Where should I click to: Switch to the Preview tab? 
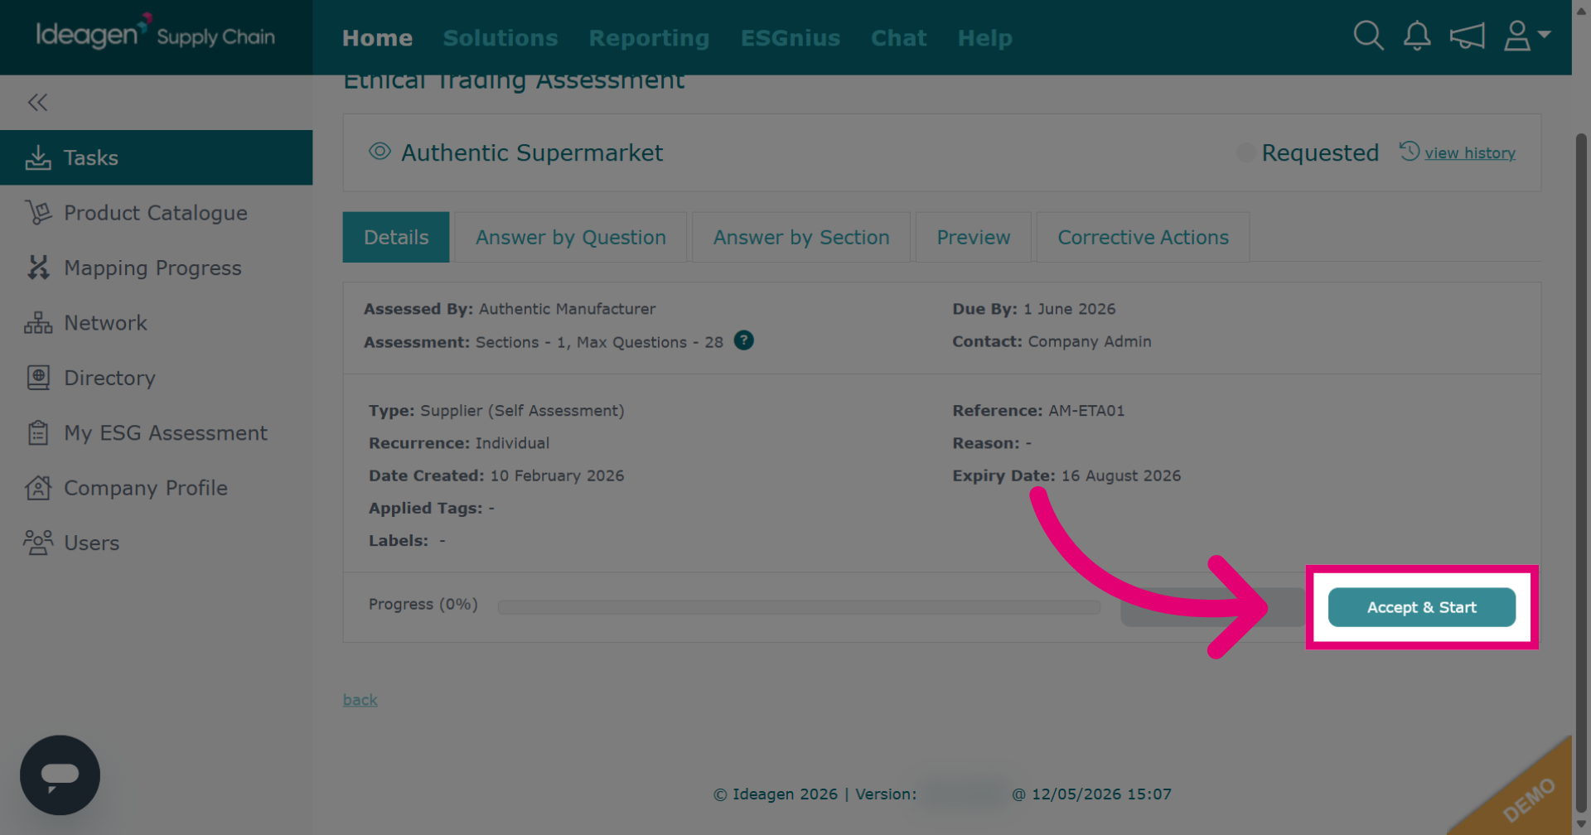pos(974,237)
